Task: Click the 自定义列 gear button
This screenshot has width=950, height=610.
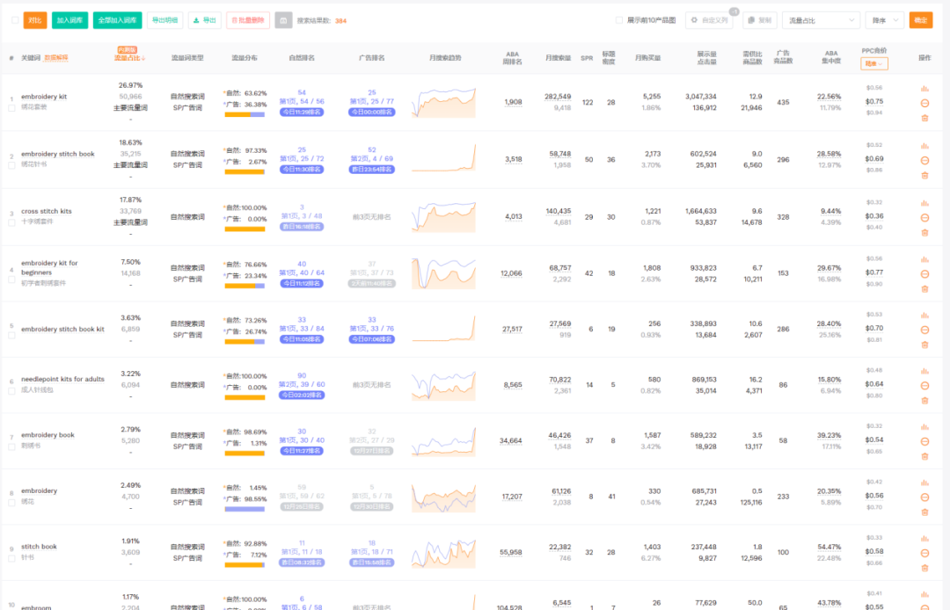Action: (708, 19)
